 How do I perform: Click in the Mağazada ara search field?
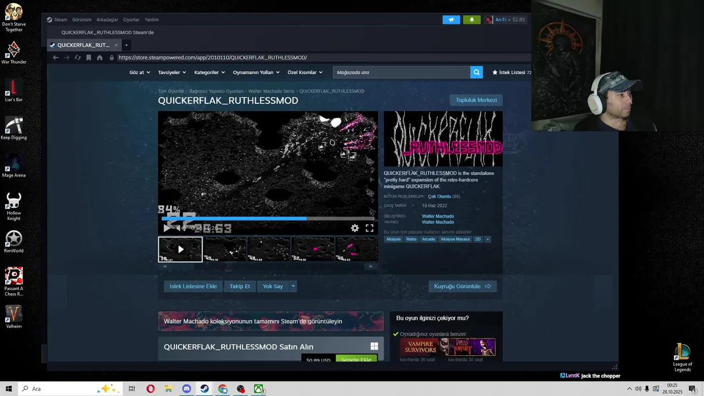coord(402,72)
